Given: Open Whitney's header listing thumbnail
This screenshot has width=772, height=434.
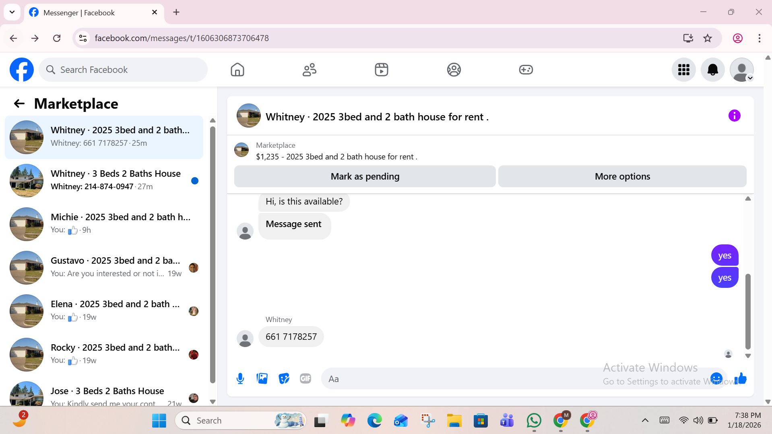Looking at the screenshot, I should pos(249,116).
